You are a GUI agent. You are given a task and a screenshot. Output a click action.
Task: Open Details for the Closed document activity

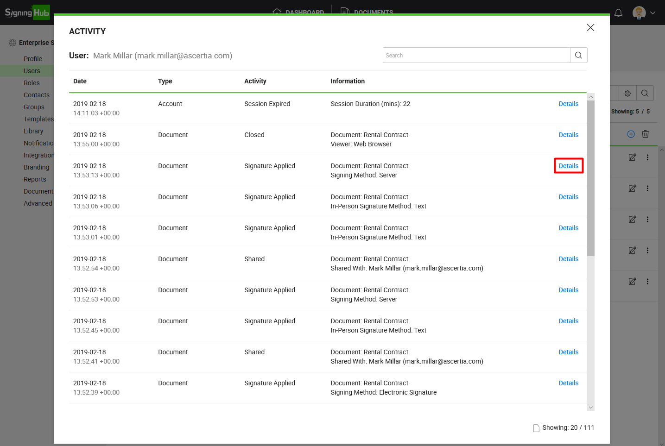[x=568, y=135]
